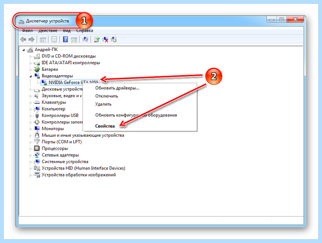
Task: Click the Forward arrow in the toolbar
Action: coord(31,39)
